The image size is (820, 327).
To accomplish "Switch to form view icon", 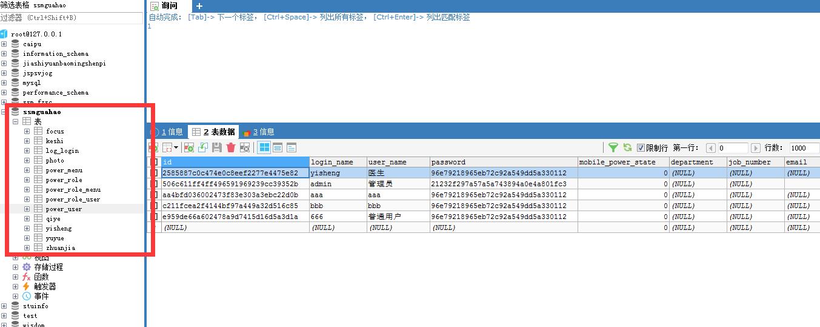I will coord(278,147).
